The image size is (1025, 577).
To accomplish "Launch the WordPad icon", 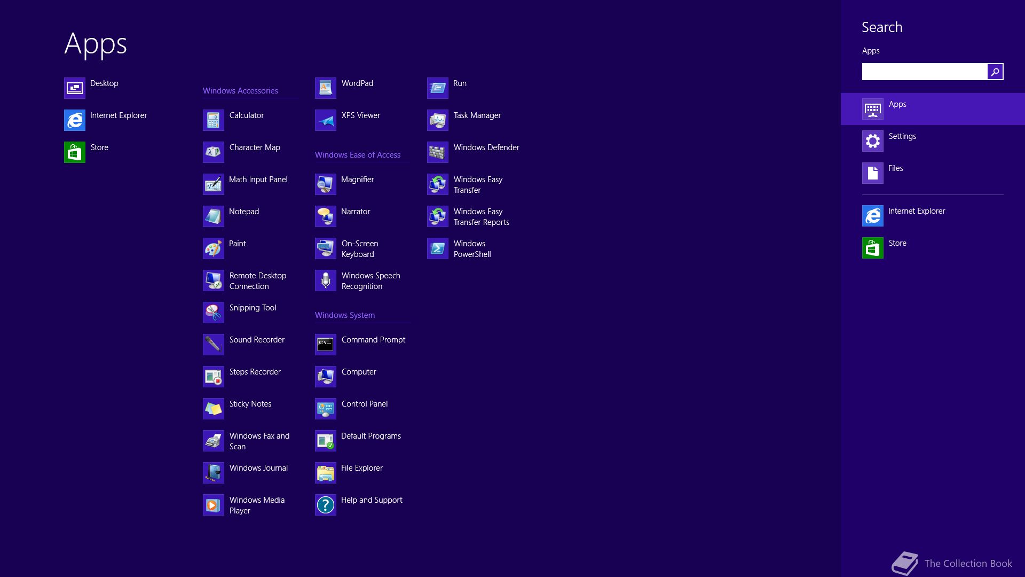I will click(326, 88).
